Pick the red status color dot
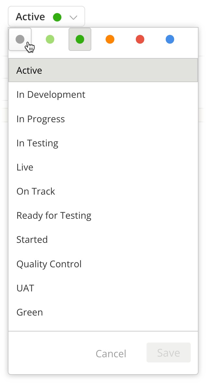Viewport: 206px width, 383px height. (x=140, y=39)
